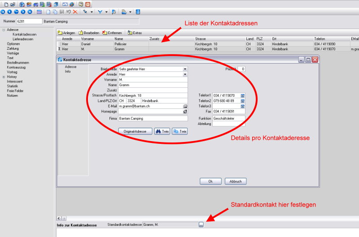
Task: Select Lieferadressen in the sidebar tree
Action: pos(22,39)
